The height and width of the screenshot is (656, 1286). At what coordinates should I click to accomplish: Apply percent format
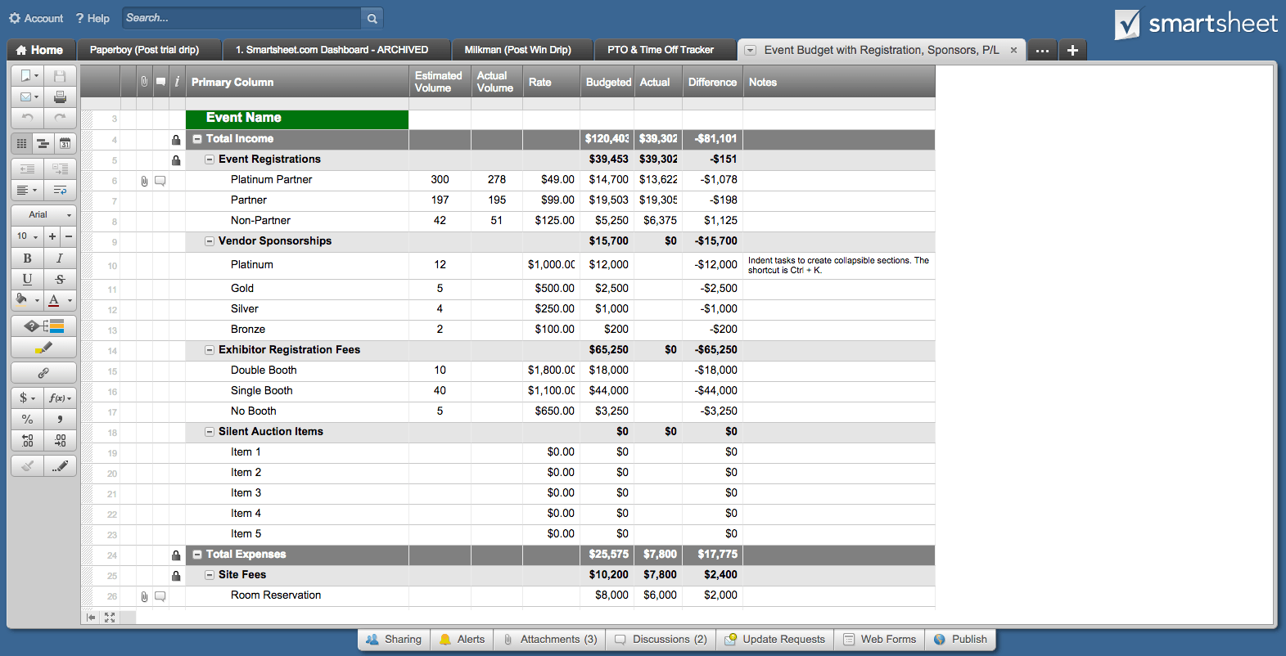pos(27,419)
